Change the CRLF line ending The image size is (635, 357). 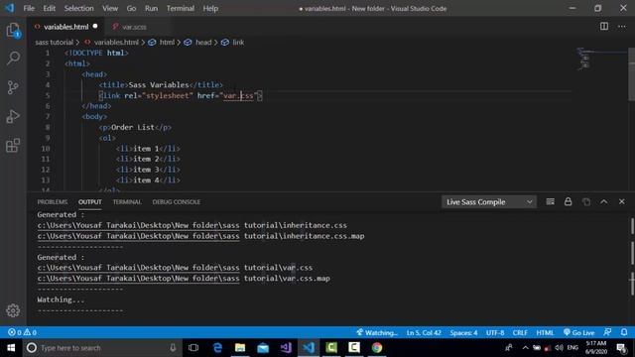point(520,332)
